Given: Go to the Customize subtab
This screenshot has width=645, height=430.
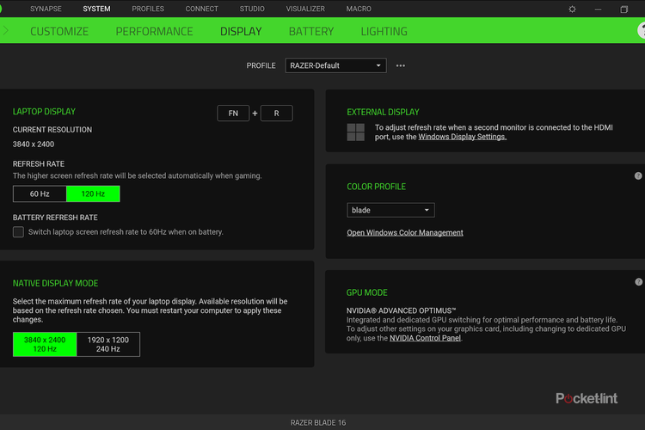Looking at the screenshot, I should 59,31.
